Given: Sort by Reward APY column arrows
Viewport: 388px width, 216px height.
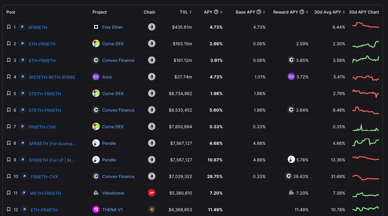Looking at the screenshot, I should click(307, 12).
